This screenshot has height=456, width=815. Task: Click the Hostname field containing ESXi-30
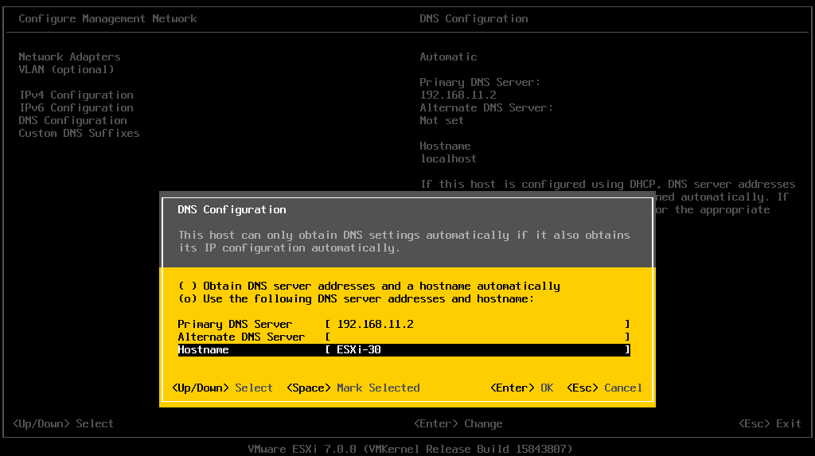(478, 349)
